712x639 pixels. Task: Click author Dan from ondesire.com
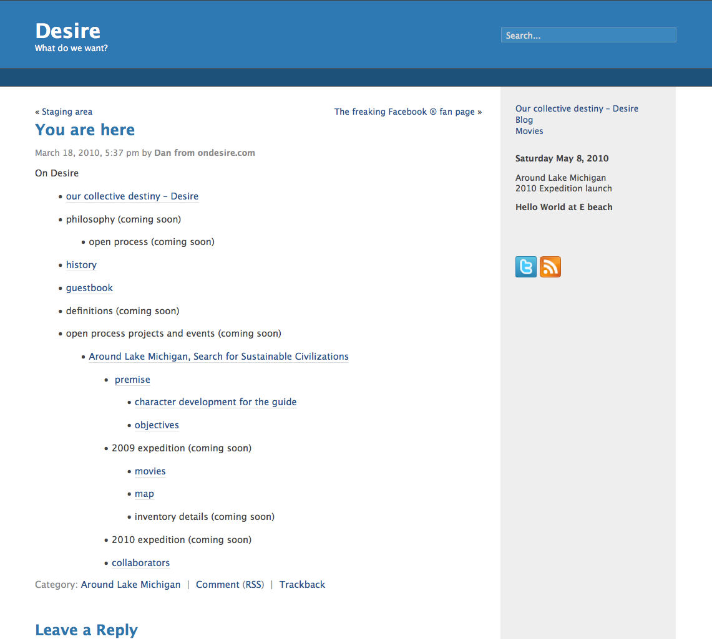(x=205, y=153)
